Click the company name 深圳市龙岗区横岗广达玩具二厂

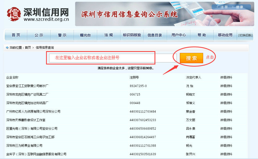click(x=27, y=94)
